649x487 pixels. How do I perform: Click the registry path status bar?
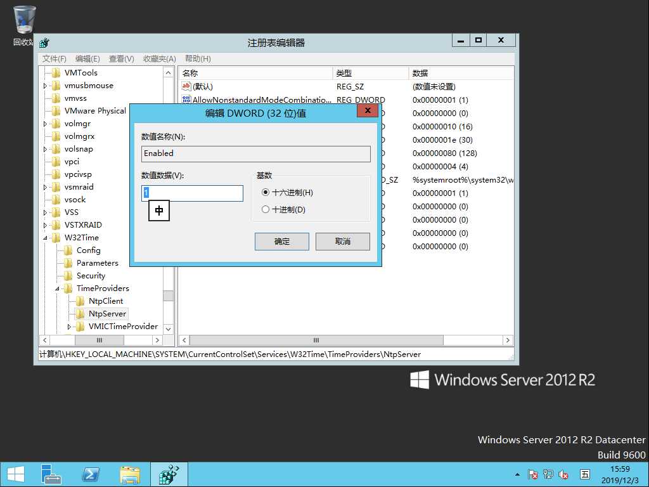[x=275, y=354]
